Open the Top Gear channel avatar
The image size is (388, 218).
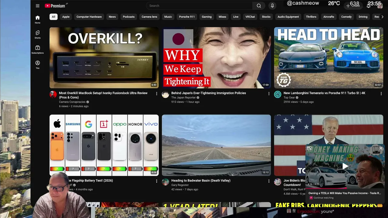click(x=278, y=94)
